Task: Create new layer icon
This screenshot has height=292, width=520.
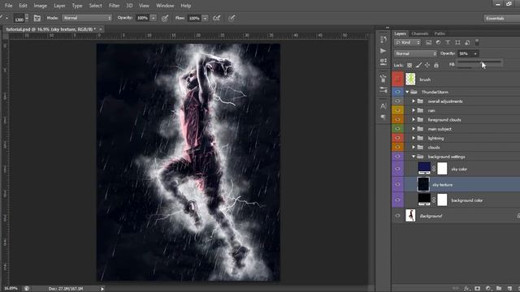Action: pyautogui.click(x=509, y=289)
